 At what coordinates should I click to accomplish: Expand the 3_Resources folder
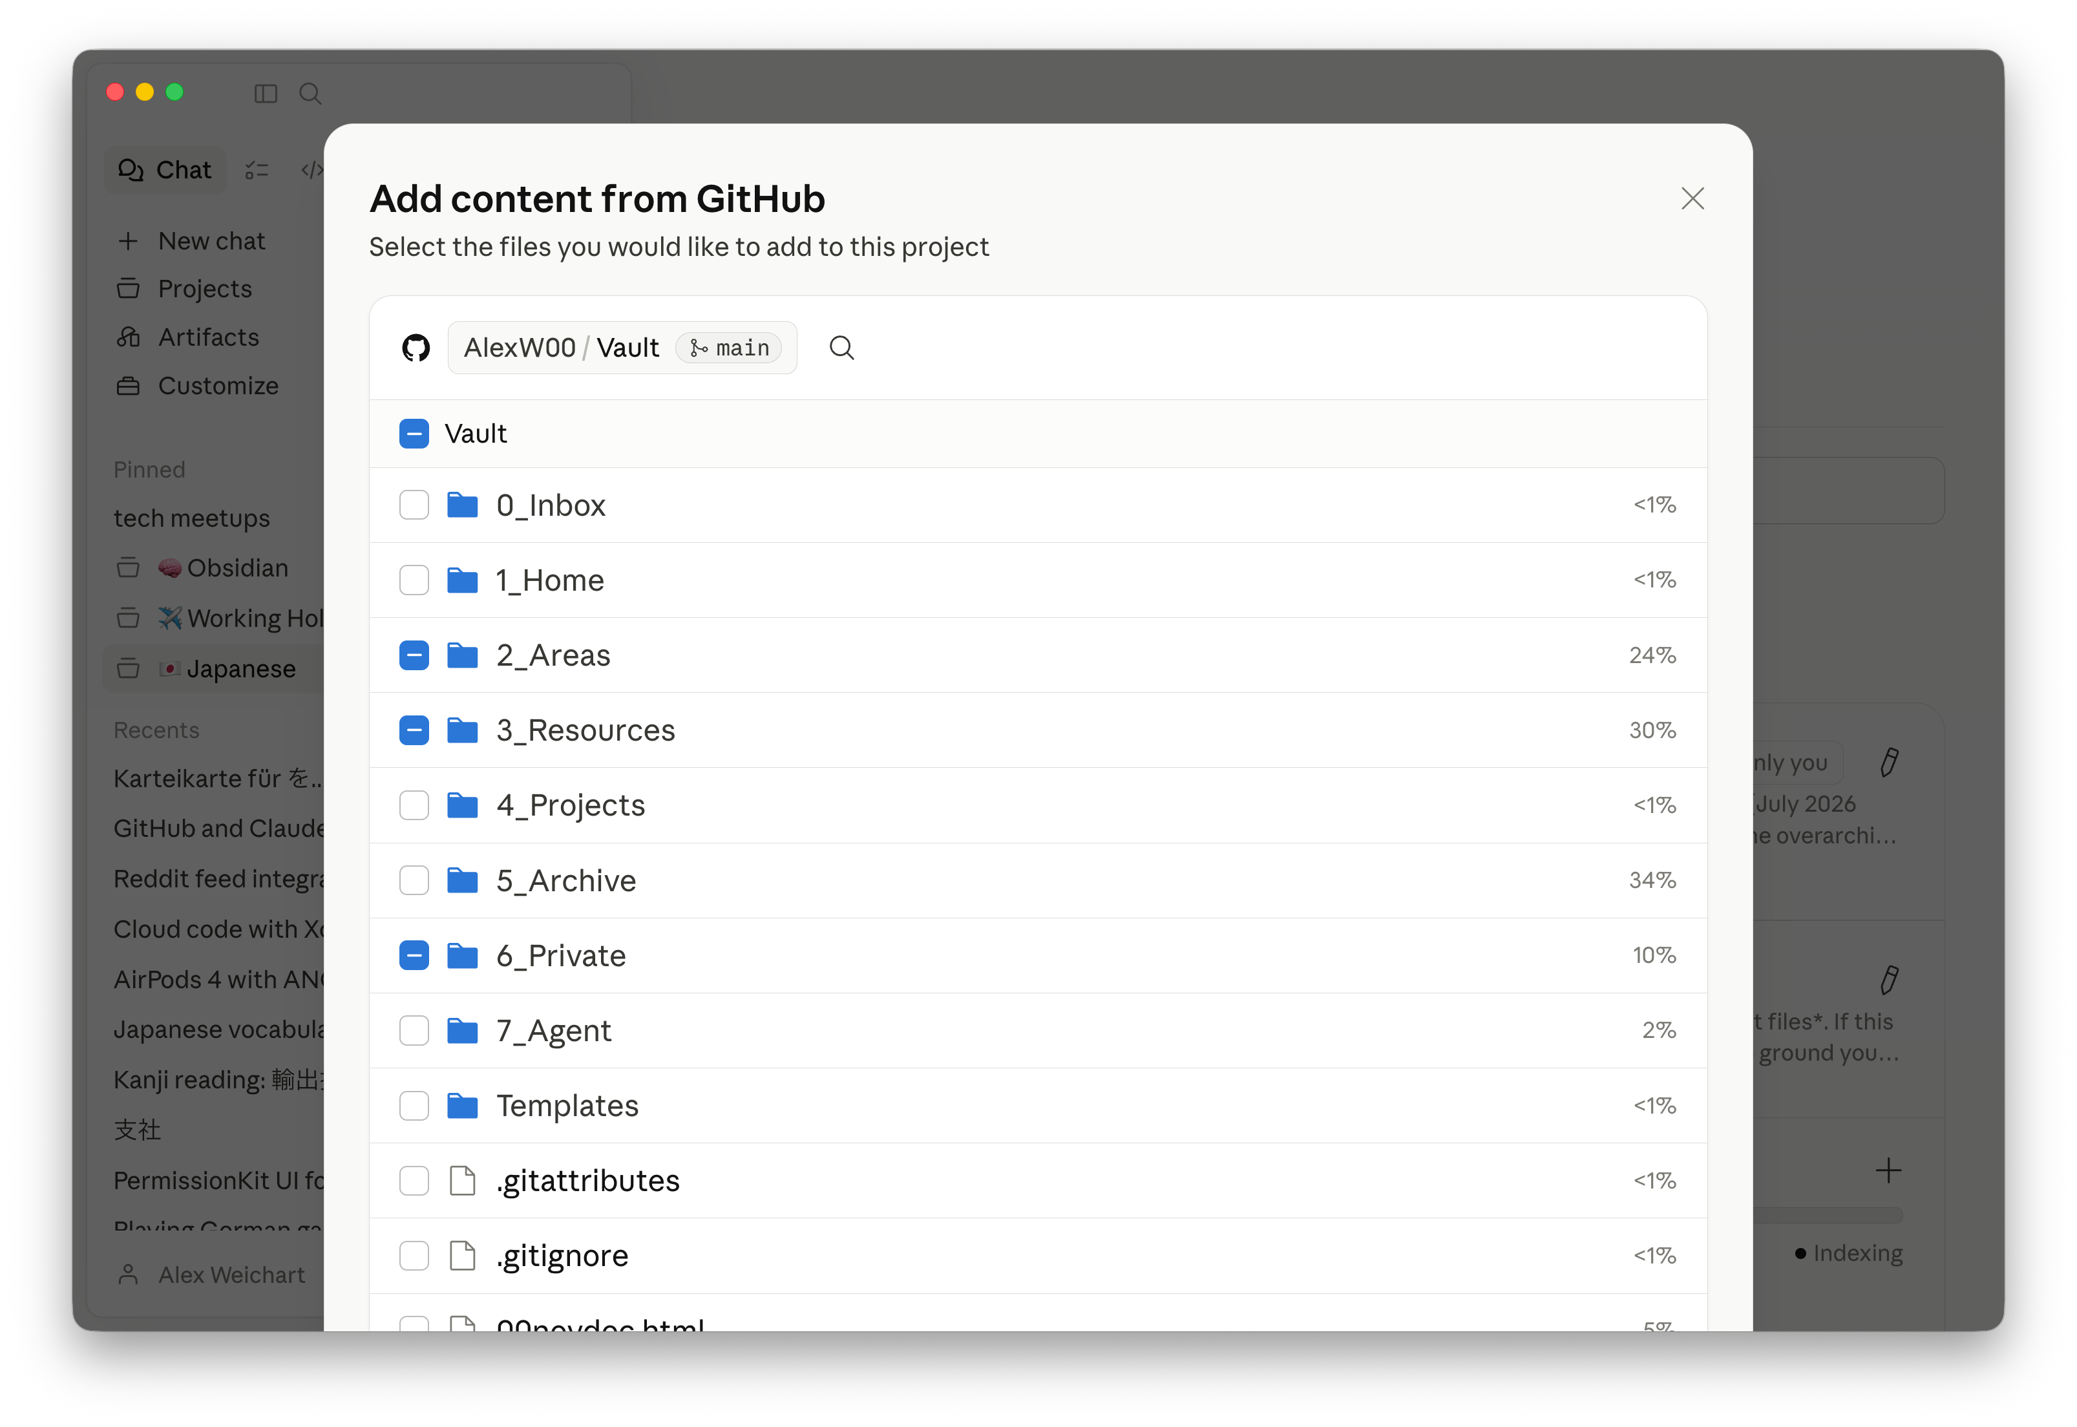tap(585, 730)
